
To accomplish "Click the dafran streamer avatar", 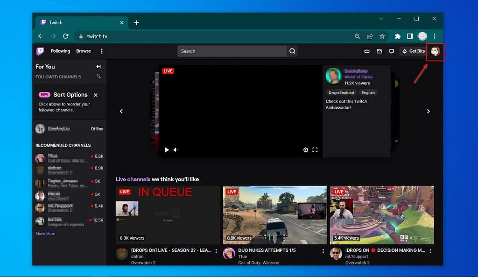I will pos(122,254).
